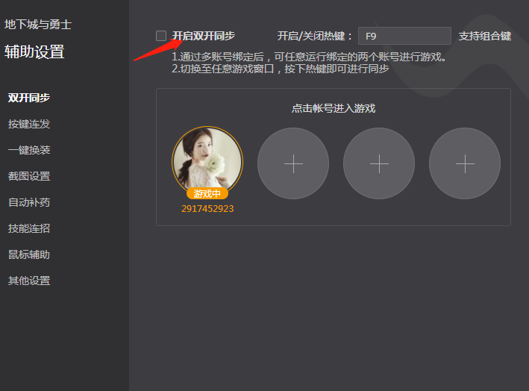529x391 pixels.
Task: Click the 游戏中 status badge
Action: point(207,194)
